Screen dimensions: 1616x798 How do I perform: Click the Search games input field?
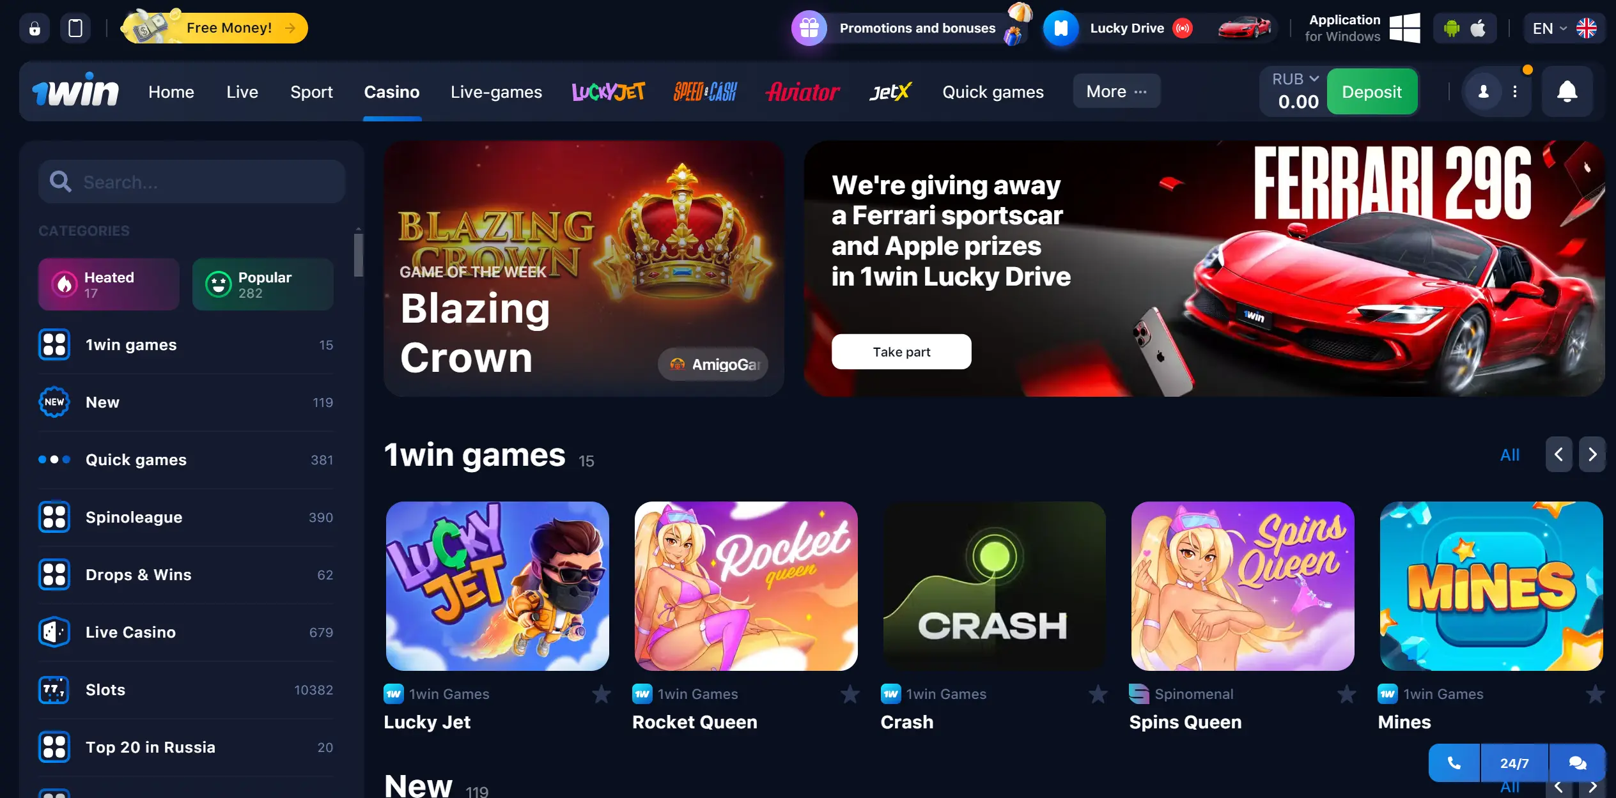192,182
